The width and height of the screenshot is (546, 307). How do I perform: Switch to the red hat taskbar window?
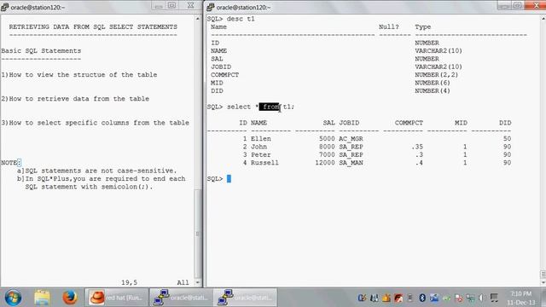tap(116, 298)
